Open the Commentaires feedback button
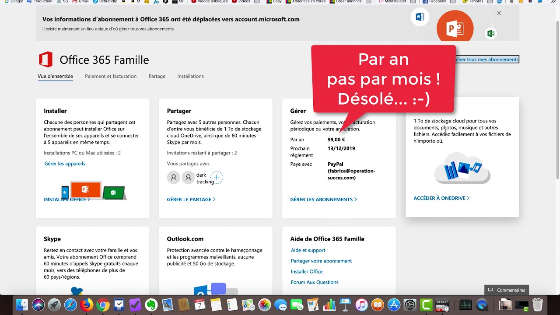This screenshot has height=315, width=560. [507, 290]
